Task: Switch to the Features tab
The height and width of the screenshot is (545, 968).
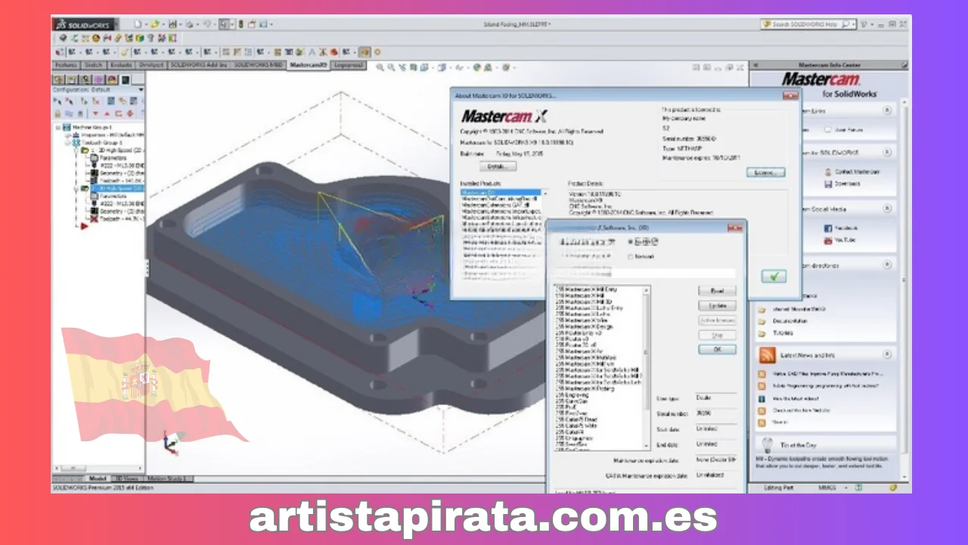Action: coord(67,65)
